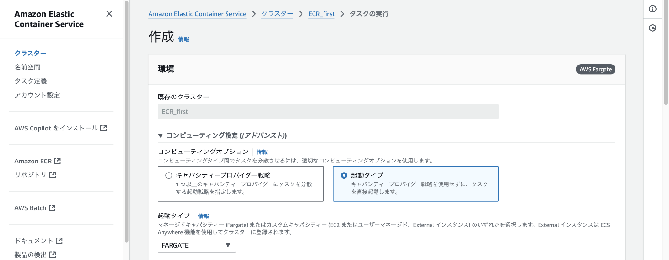Click Amazon Elastic Container Service breadcrumb
Viewport: 669px width, 260px height.
(197, 14)
